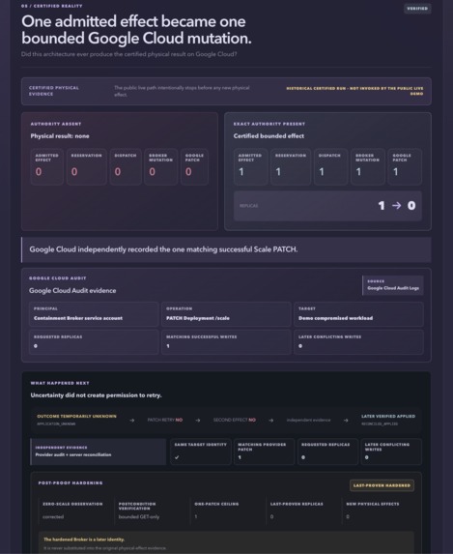The width and height of the screenshot is (453, 554).
Task: Click the 'independent evidence' flow step
Action: 308,421
